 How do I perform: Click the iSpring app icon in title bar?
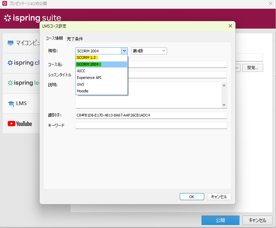[x=5, y=3]
